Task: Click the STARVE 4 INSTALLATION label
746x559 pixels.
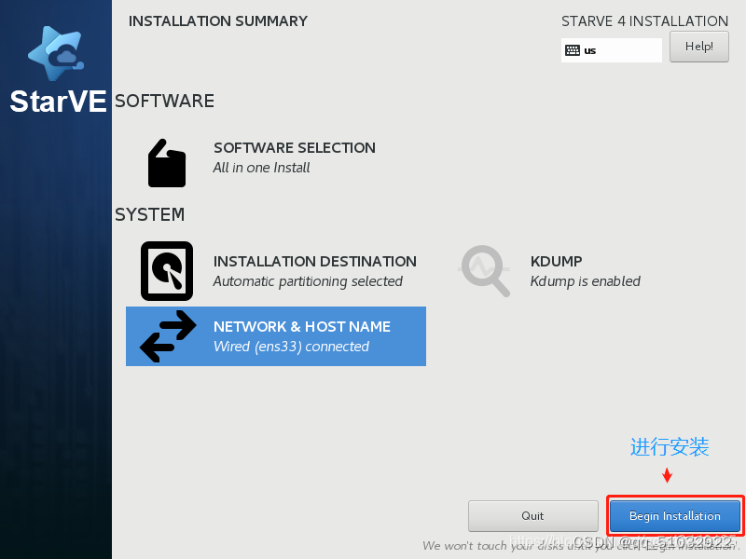Action: 644,21
